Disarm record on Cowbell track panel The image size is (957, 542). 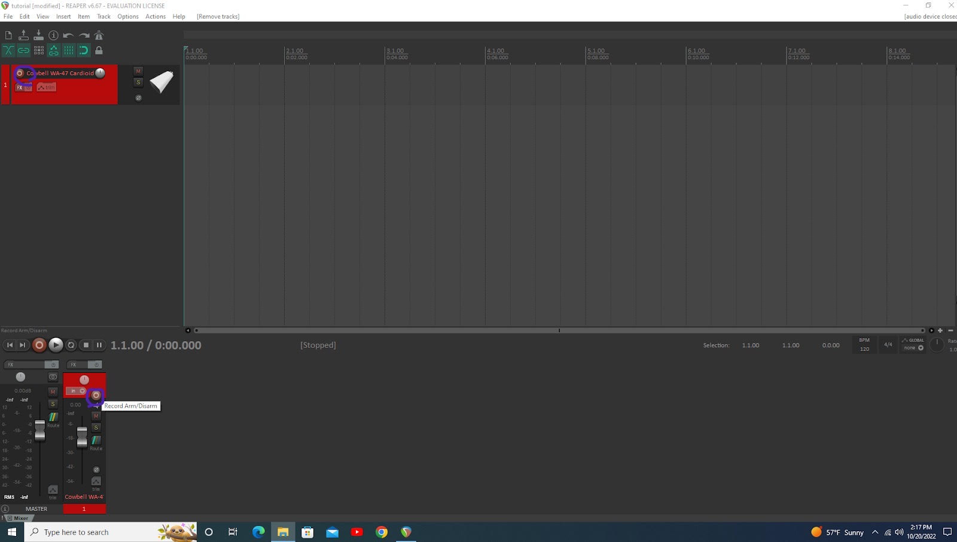pos(20,73)
